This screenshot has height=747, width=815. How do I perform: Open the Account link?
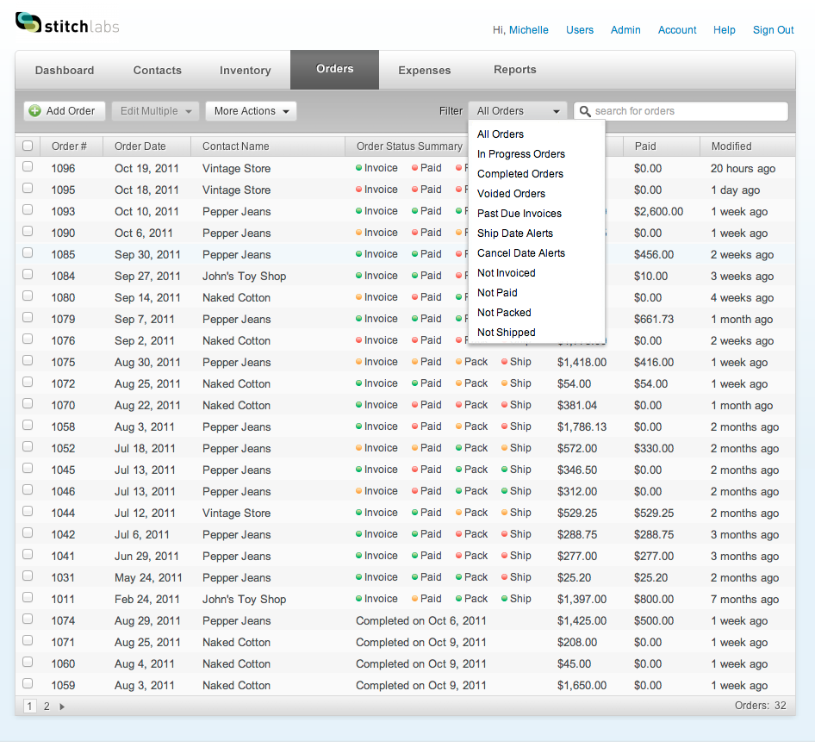pyautogui.click(x=677, y=29)
